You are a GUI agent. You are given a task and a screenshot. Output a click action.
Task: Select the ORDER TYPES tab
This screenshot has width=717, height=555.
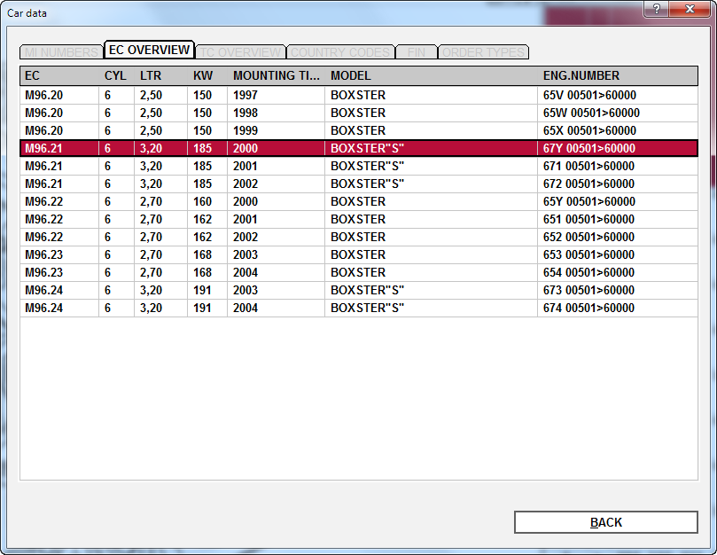pos(483,52)
